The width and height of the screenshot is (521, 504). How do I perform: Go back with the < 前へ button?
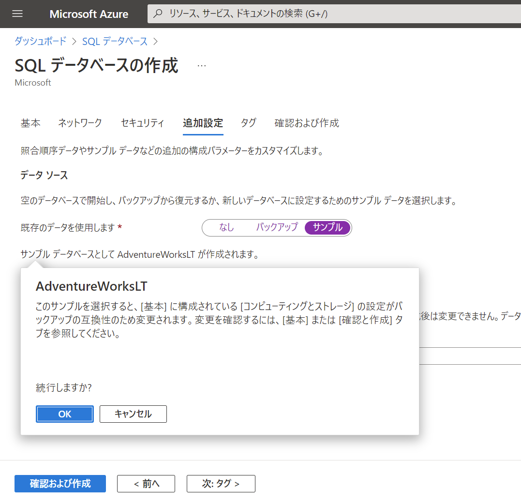(x=146, y=484)
